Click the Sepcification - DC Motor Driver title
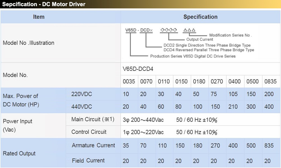Viewport: 281px width, 168px height. tap(44, 4)
